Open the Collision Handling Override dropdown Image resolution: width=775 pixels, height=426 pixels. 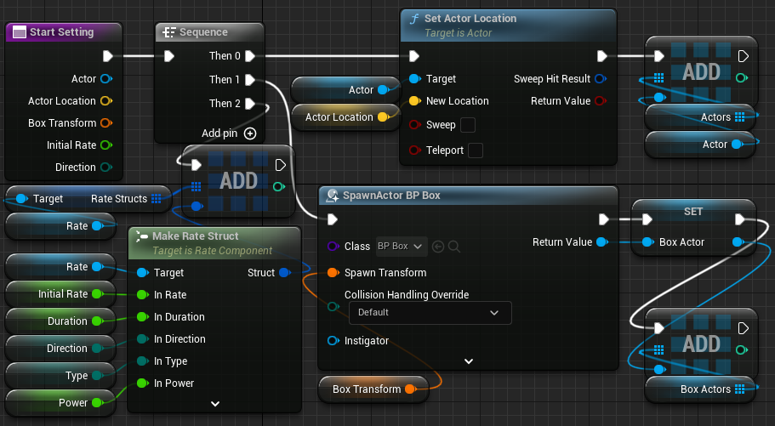click(430, 313)
